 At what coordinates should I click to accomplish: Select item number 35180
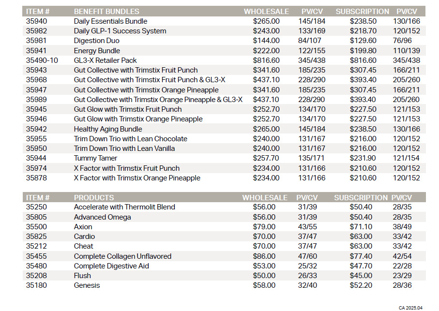[x=36, y=285]
